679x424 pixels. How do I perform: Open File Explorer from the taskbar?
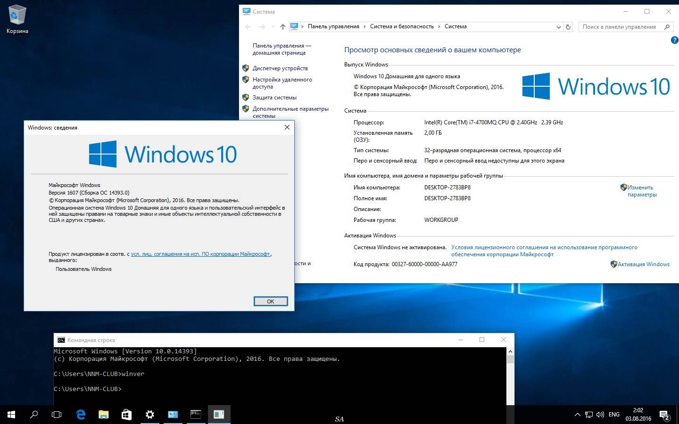(x=103, y=415)
